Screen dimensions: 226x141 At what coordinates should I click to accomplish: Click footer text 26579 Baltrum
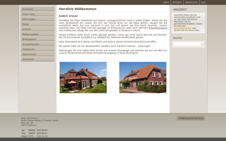coord(29,125)
